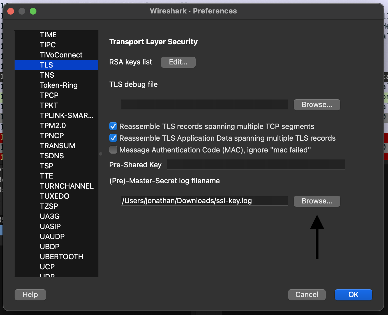This screenshot has height=315, width=388.
Task: Select TZSP in the protocol list
Action: (56, 206)
